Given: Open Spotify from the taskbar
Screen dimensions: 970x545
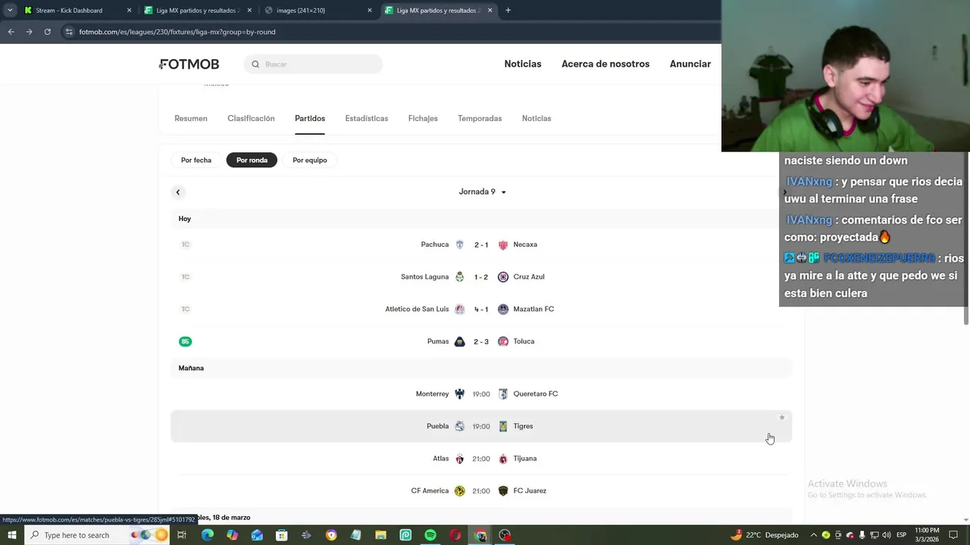Looking at the screenshot, I should pos(430,535).
